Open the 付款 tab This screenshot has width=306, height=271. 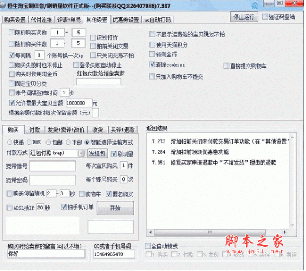[x=35, y=130]
